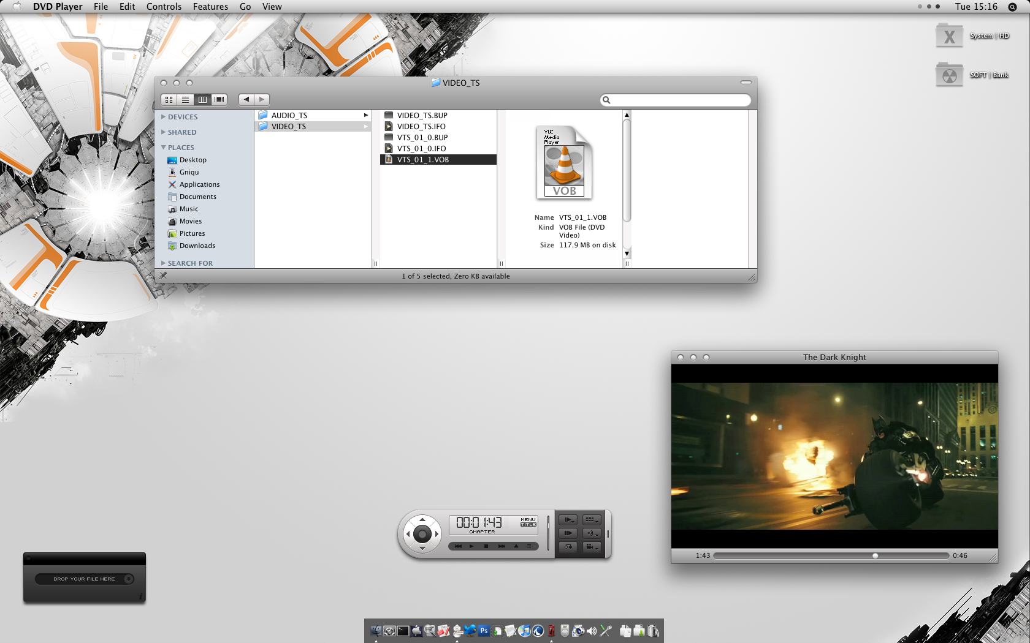
Task: Switch Finder to icon view
Action: [x=169, y=100]
